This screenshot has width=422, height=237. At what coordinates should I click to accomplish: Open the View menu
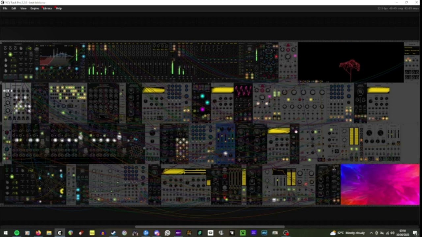tap(23, 8)
